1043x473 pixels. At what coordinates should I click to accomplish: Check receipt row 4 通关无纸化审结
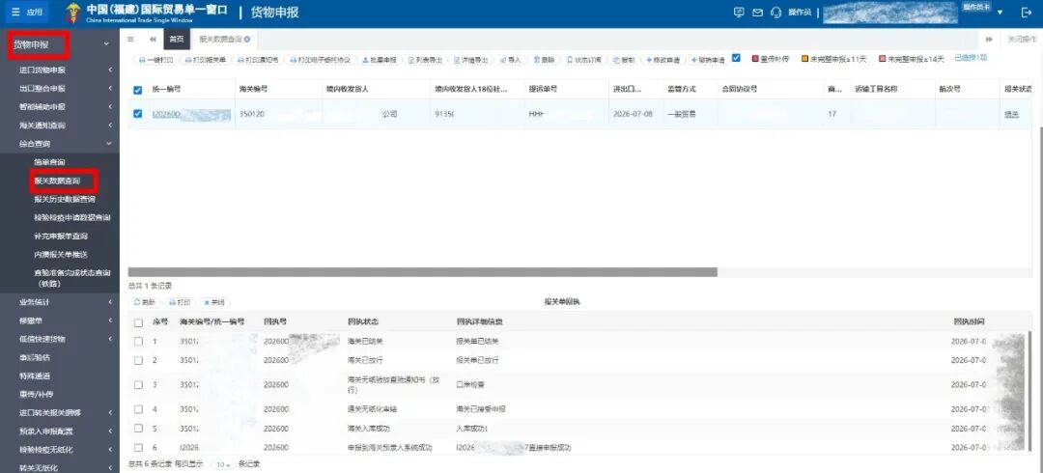pos(138,409)
